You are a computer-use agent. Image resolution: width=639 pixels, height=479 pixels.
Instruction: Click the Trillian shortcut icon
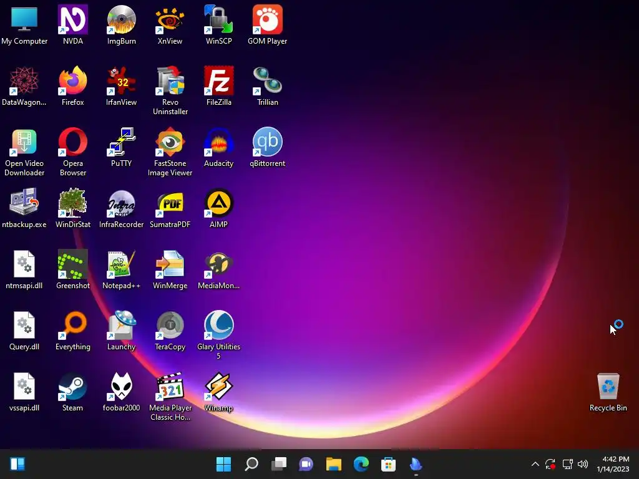click(x=267, y=80)
